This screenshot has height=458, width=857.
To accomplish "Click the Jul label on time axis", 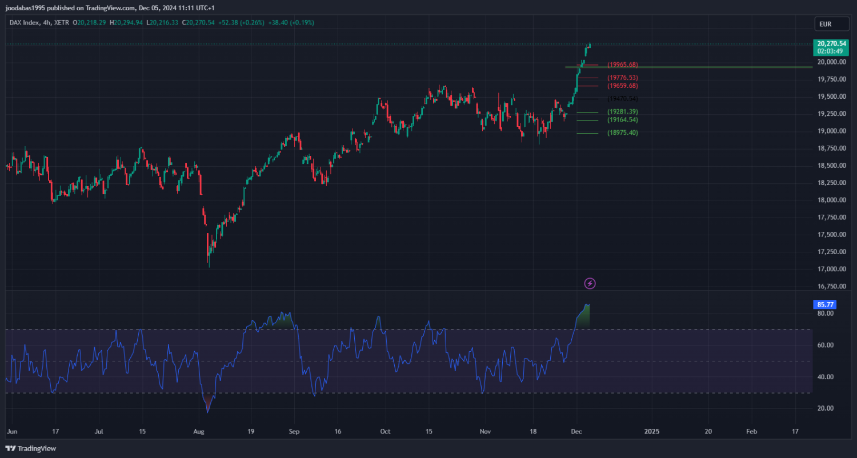I will click(99, 432).
